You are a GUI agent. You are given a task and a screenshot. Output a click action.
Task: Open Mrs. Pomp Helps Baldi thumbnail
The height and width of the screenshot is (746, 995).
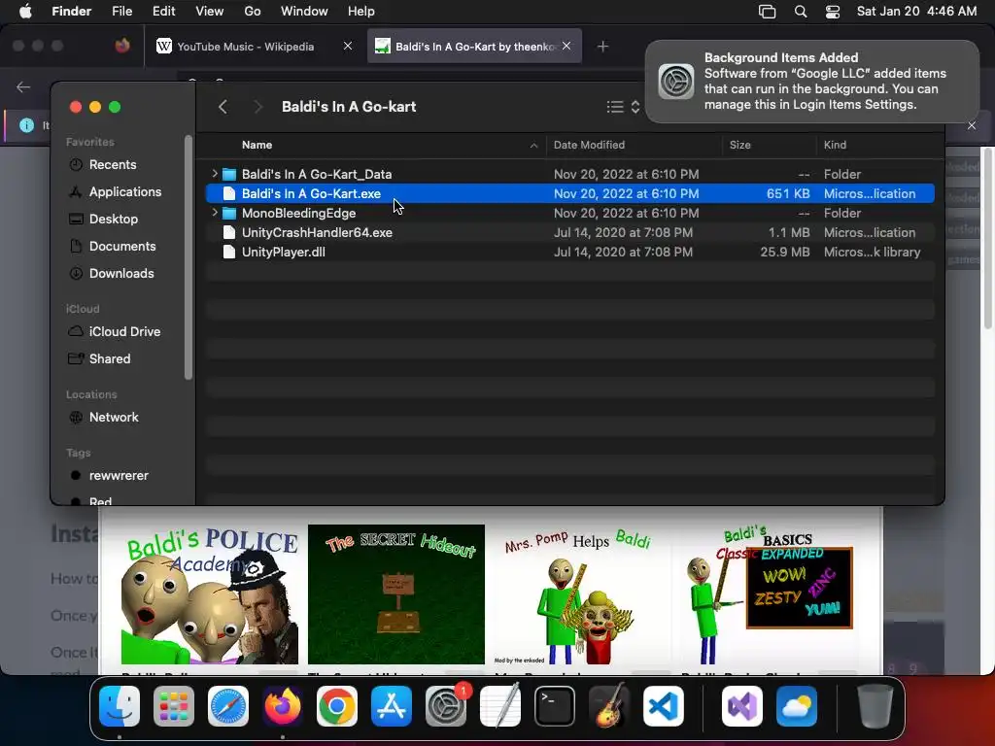coord(582,594)
